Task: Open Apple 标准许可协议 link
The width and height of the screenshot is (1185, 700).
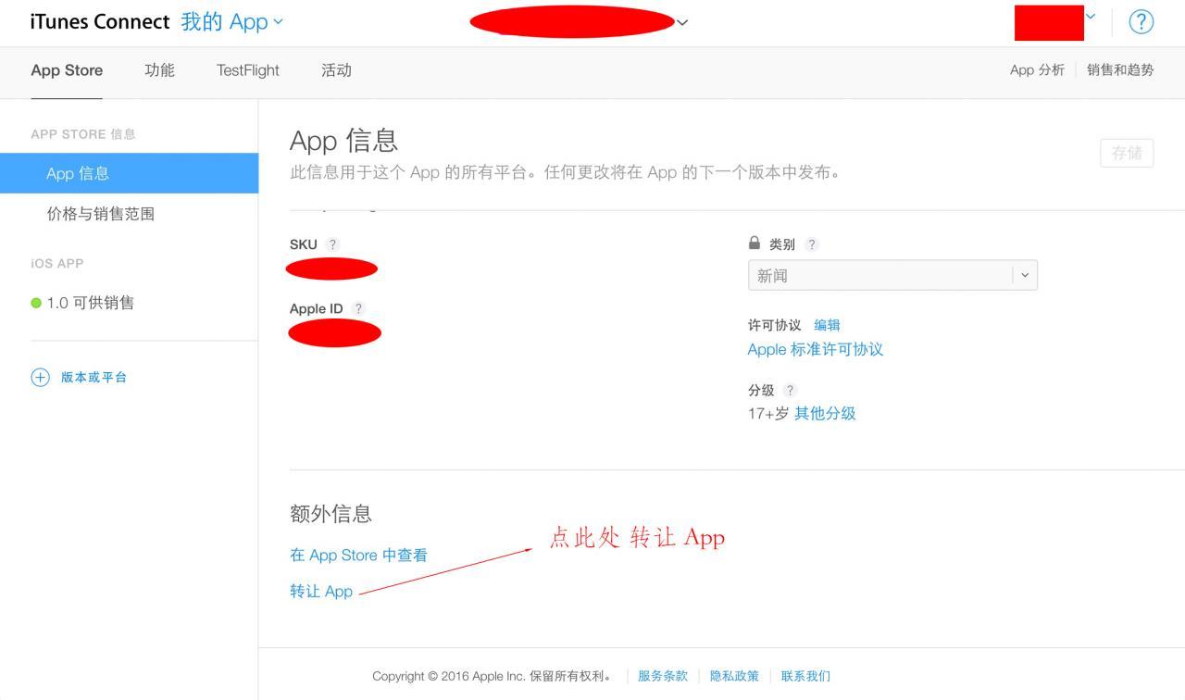Action: [x=816, y=349]
